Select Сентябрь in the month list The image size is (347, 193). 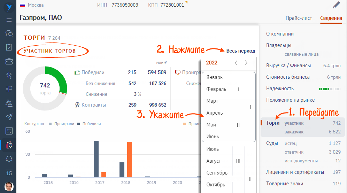pyautogui.click(x=217, y=173)
